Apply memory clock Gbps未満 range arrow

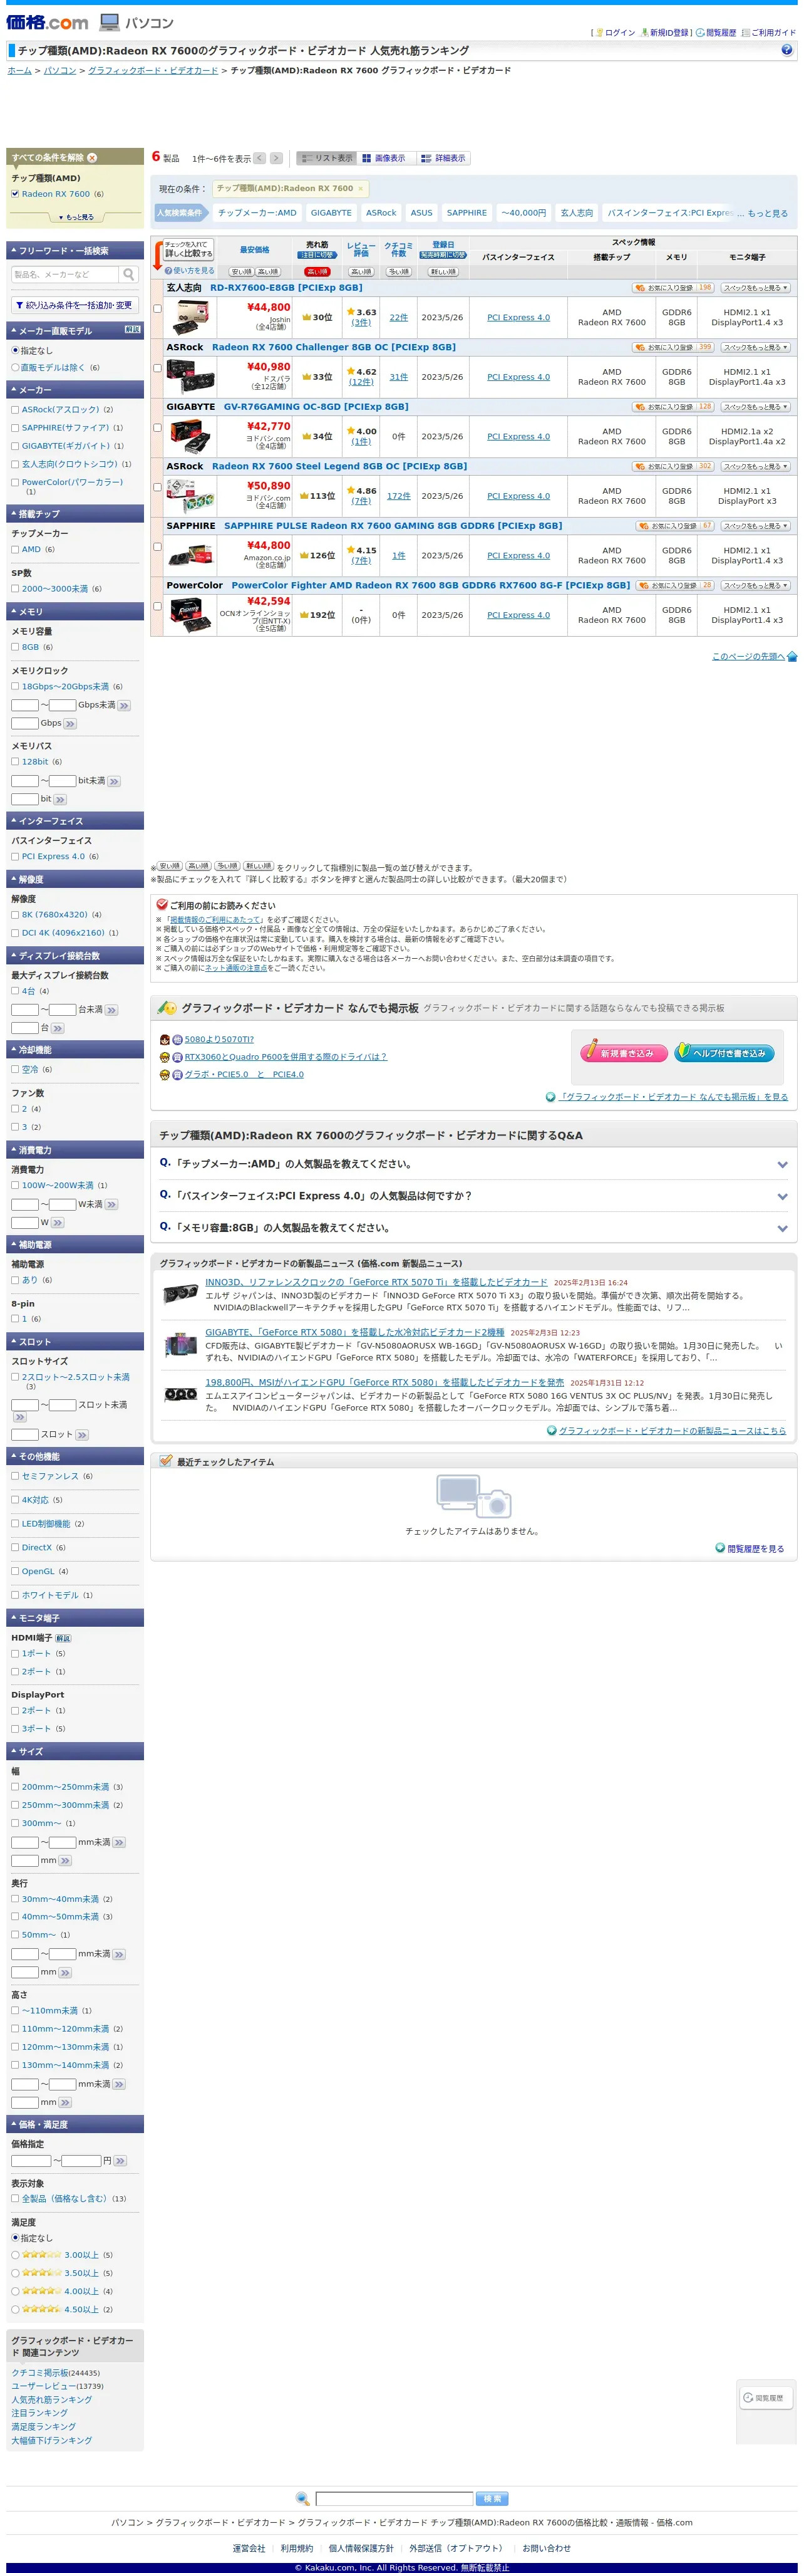pos(124,705)
